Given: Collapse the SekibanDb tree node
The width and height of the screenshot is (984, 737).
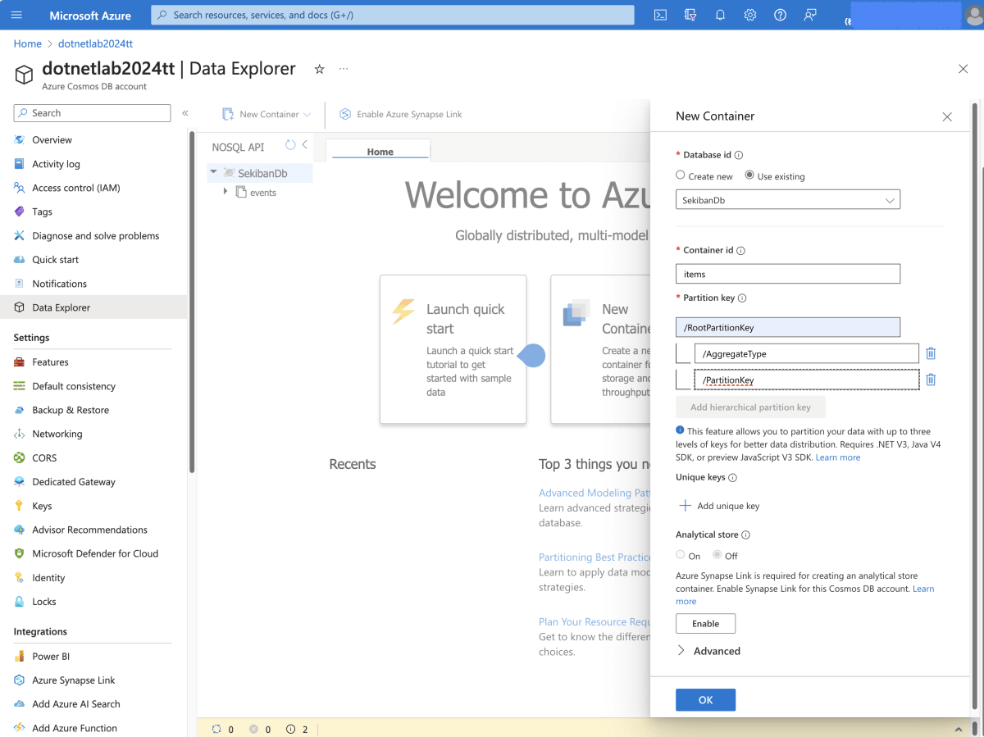Looking at the screenshot, I should [x=214, y=172].
